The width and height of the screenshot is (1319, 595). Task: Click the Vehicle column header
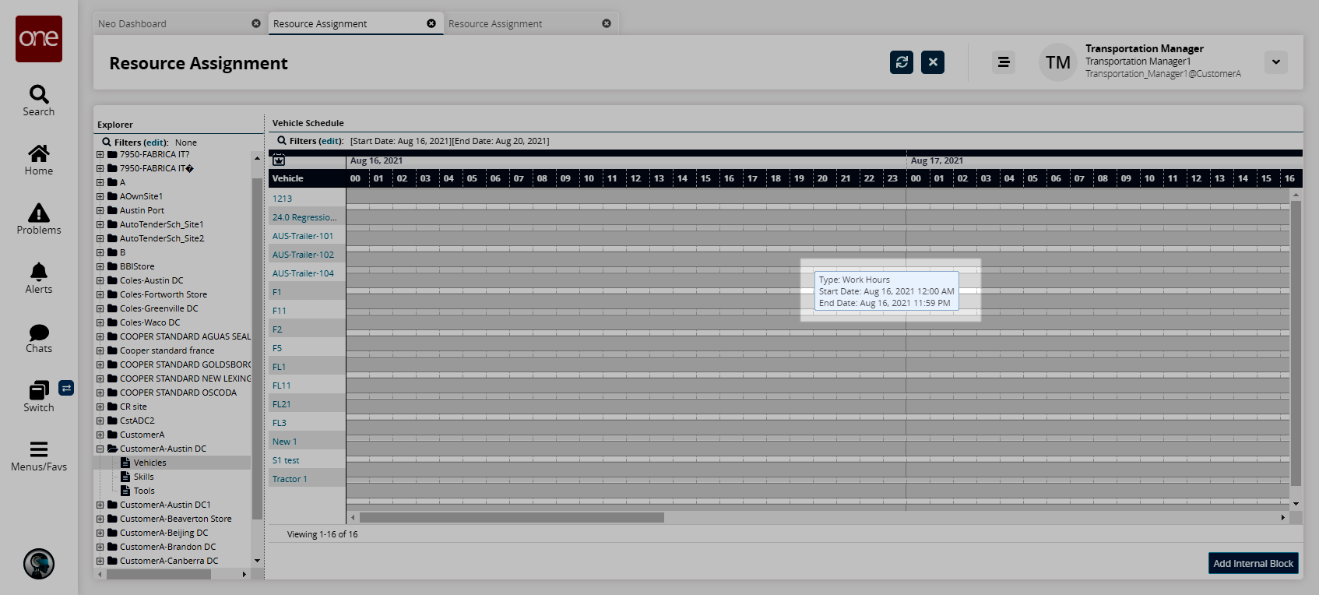point(308,178)
